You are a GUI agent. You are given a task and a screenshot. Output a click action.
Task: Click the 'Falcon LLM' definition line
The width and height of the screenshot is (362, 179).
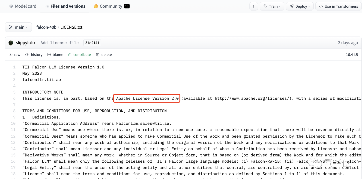[192, 161]
